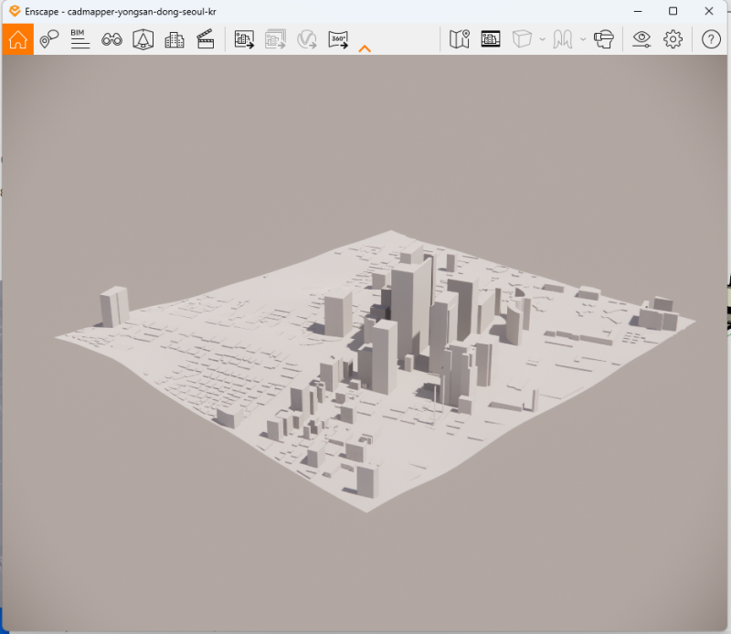
Task: Toggle the mini map view
Action: (x=460, y=39)
